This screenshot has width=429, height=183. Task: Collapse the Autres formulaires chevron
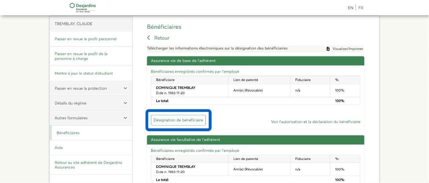coord(125,118)
